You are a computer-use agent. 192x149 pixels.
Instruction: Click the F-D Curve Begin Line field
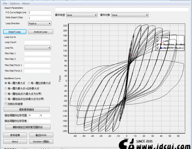(x=39, y=12)
